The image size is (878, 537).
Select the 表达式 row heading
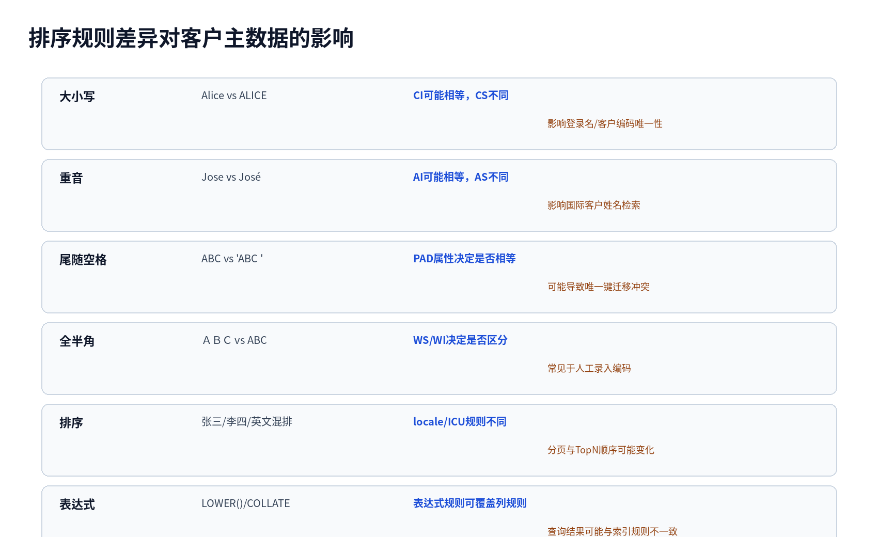tap(77, 504)
